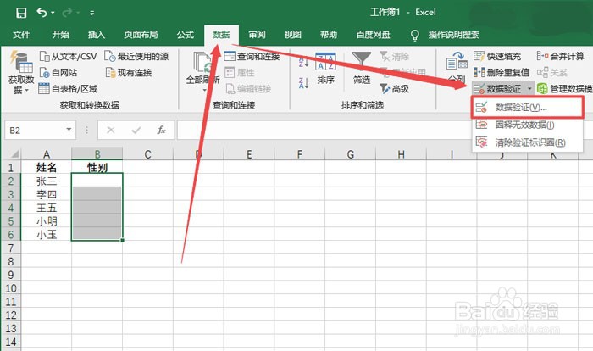Image resolution: width=593 pixels, height=351 pixels.
Task: Click the Undo arrow icon
Action: point(42,13)
